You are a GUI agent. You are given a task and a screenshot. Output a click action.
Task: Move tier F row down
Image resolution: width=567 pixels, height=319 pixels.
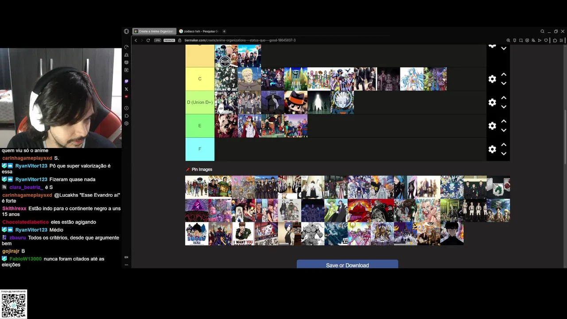tap(504, 154)
